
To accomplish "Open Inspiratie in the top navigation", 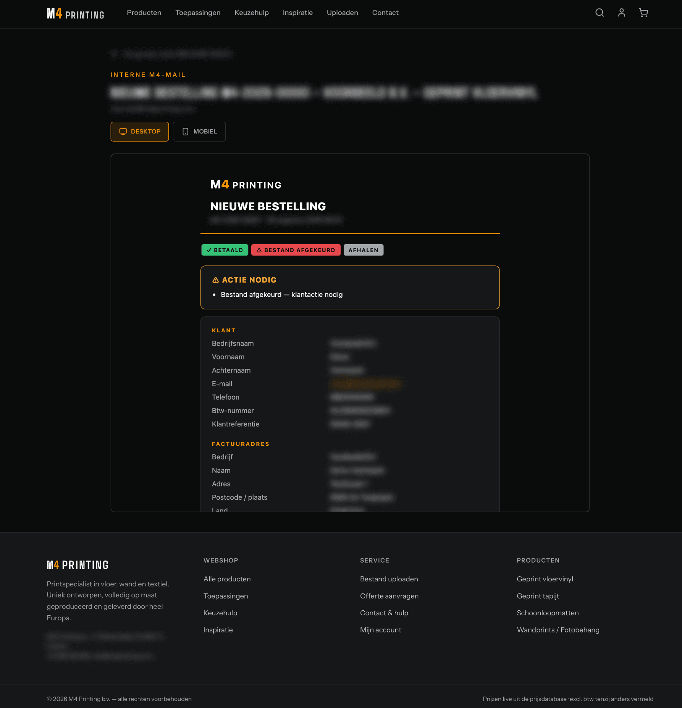I will click(x=298, y=13).
